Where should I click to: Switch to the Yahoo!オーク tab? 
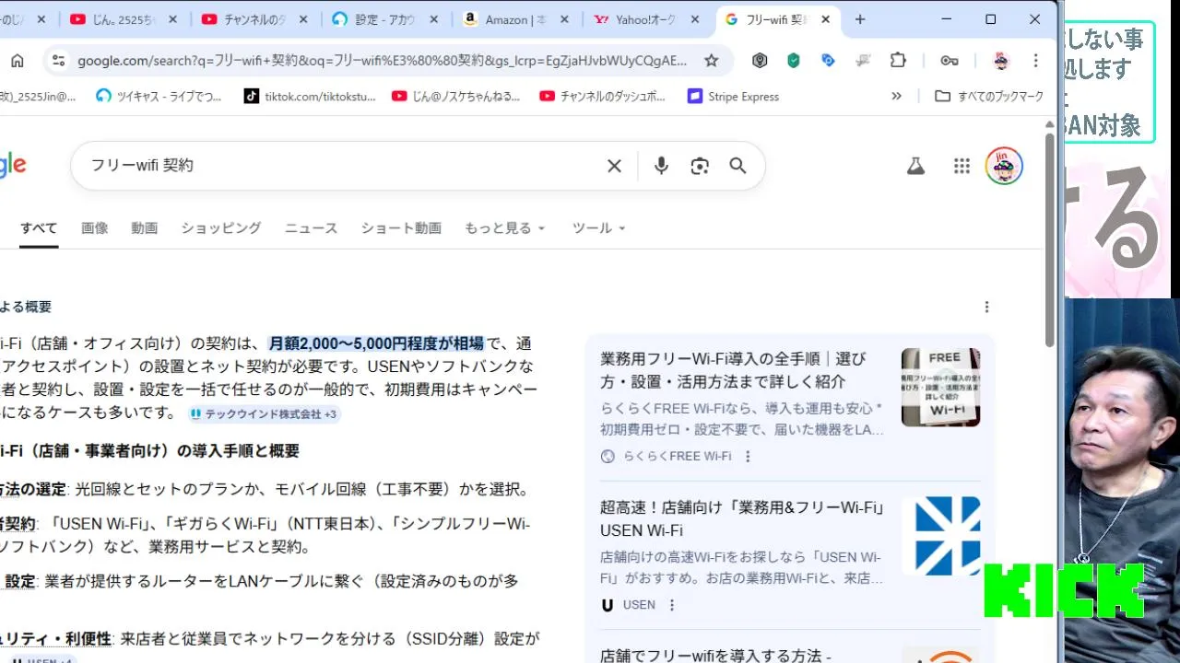pos(648,19)
